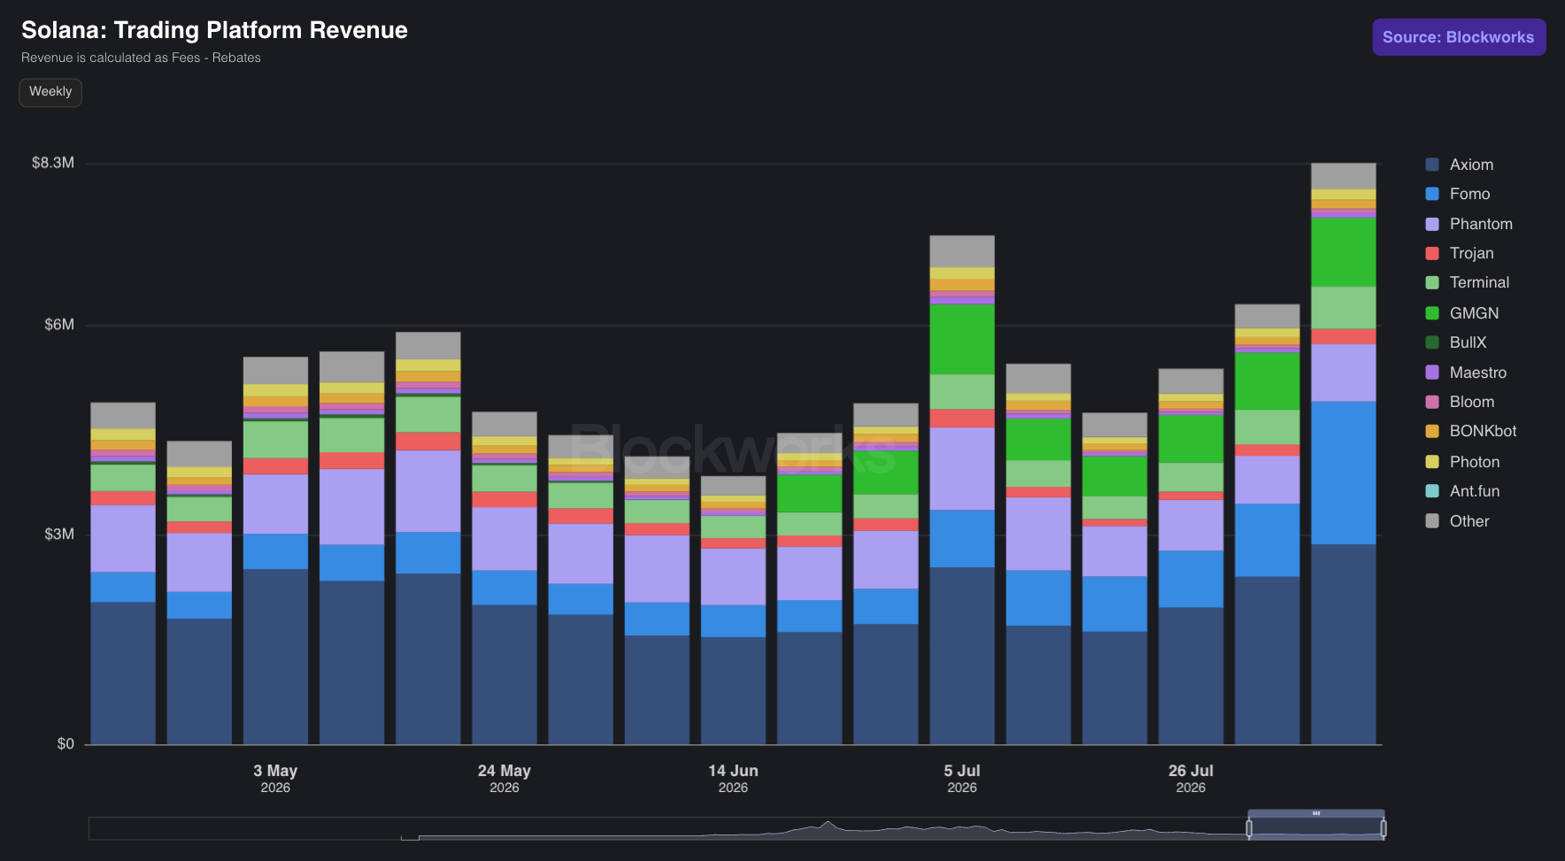The height and width of the screenshot is (861, 1565).
Task: Hide the Terminal series via legend
Action: (x=1468, y=282)
